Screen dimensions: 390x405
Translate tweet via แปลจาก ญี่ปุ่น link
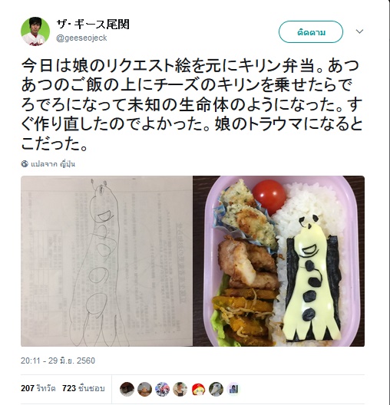click(x=53, y=164)
